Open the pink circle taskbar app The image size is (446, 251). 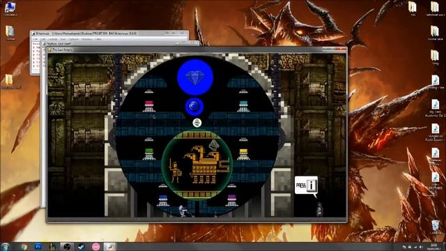pos(96,247)
